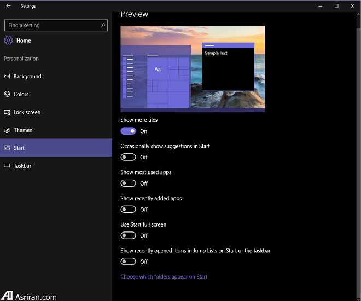Click the Start preview thumbnail image
The image size is (361, 301).
[193, 68]
